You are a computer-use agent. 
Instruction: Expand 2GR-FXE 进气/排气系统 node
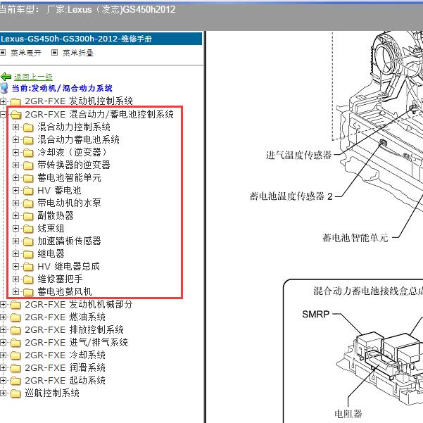[3, 343]
